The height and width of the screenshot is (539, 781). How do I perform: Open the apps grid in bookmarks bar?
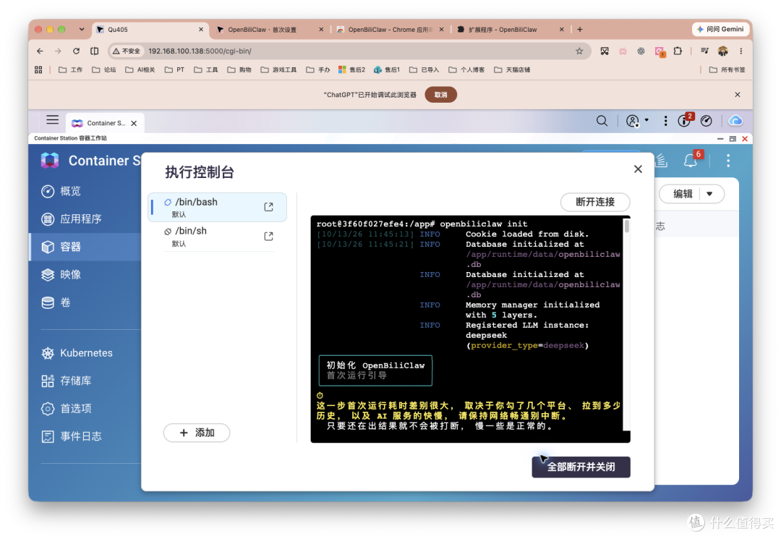pyautogui.click(x=38, y=69)
